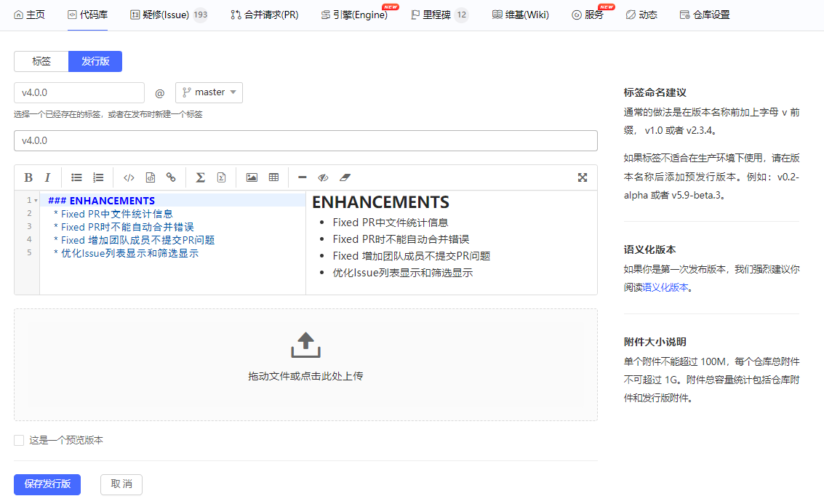Toggle the preview pane with the eye icon
This screenshot has width=824, height=504.
click(323, 177)
